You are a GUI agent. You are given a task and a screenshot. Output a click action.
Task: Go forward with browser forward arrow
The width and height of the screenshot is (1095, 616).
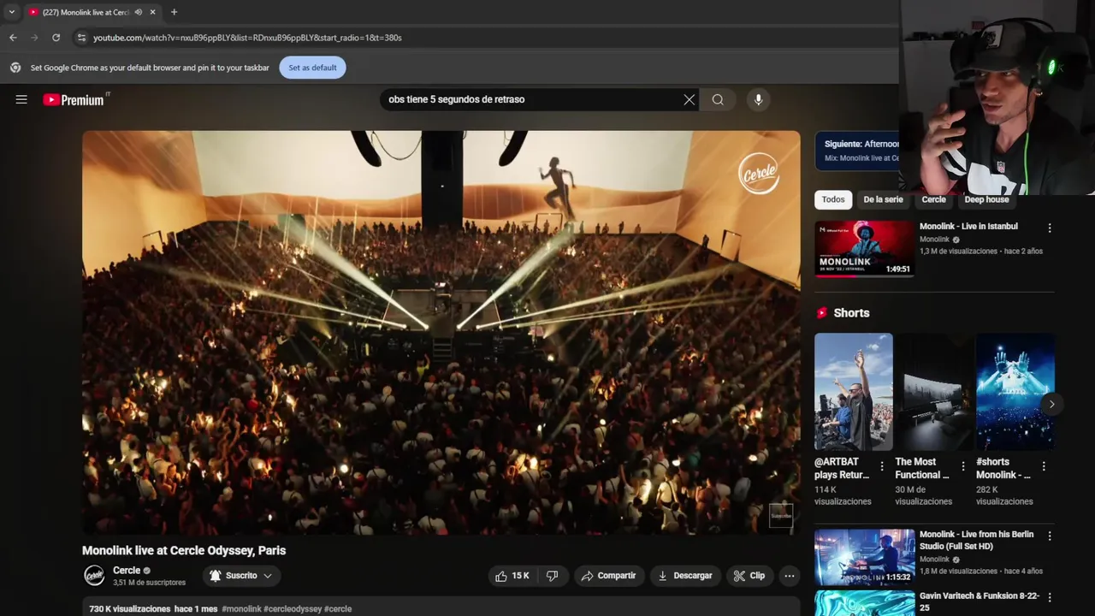(34, 38)
